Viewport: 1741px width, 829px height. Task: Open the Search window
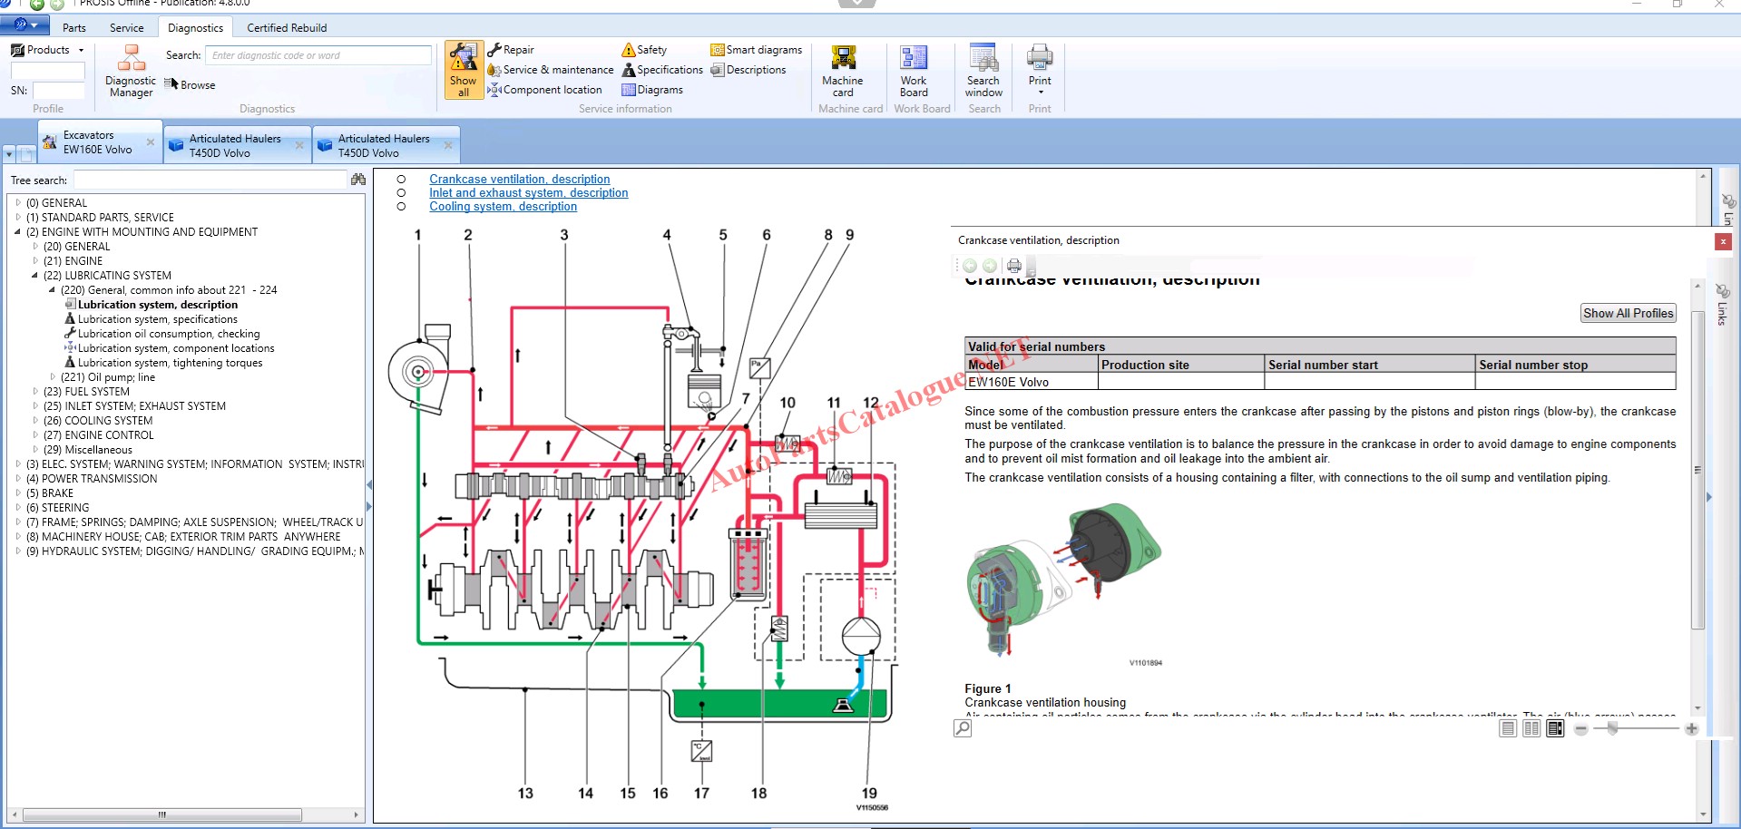pos(983,70)
